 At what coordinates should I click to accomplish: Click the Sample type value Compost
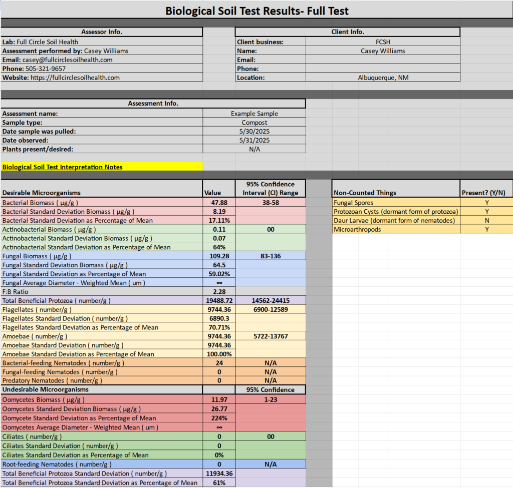pyautogui.click(x=254, y=123)
